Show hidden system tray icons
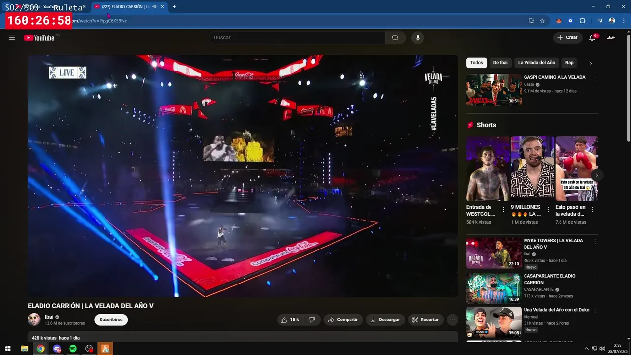 [x=586, y=349]
